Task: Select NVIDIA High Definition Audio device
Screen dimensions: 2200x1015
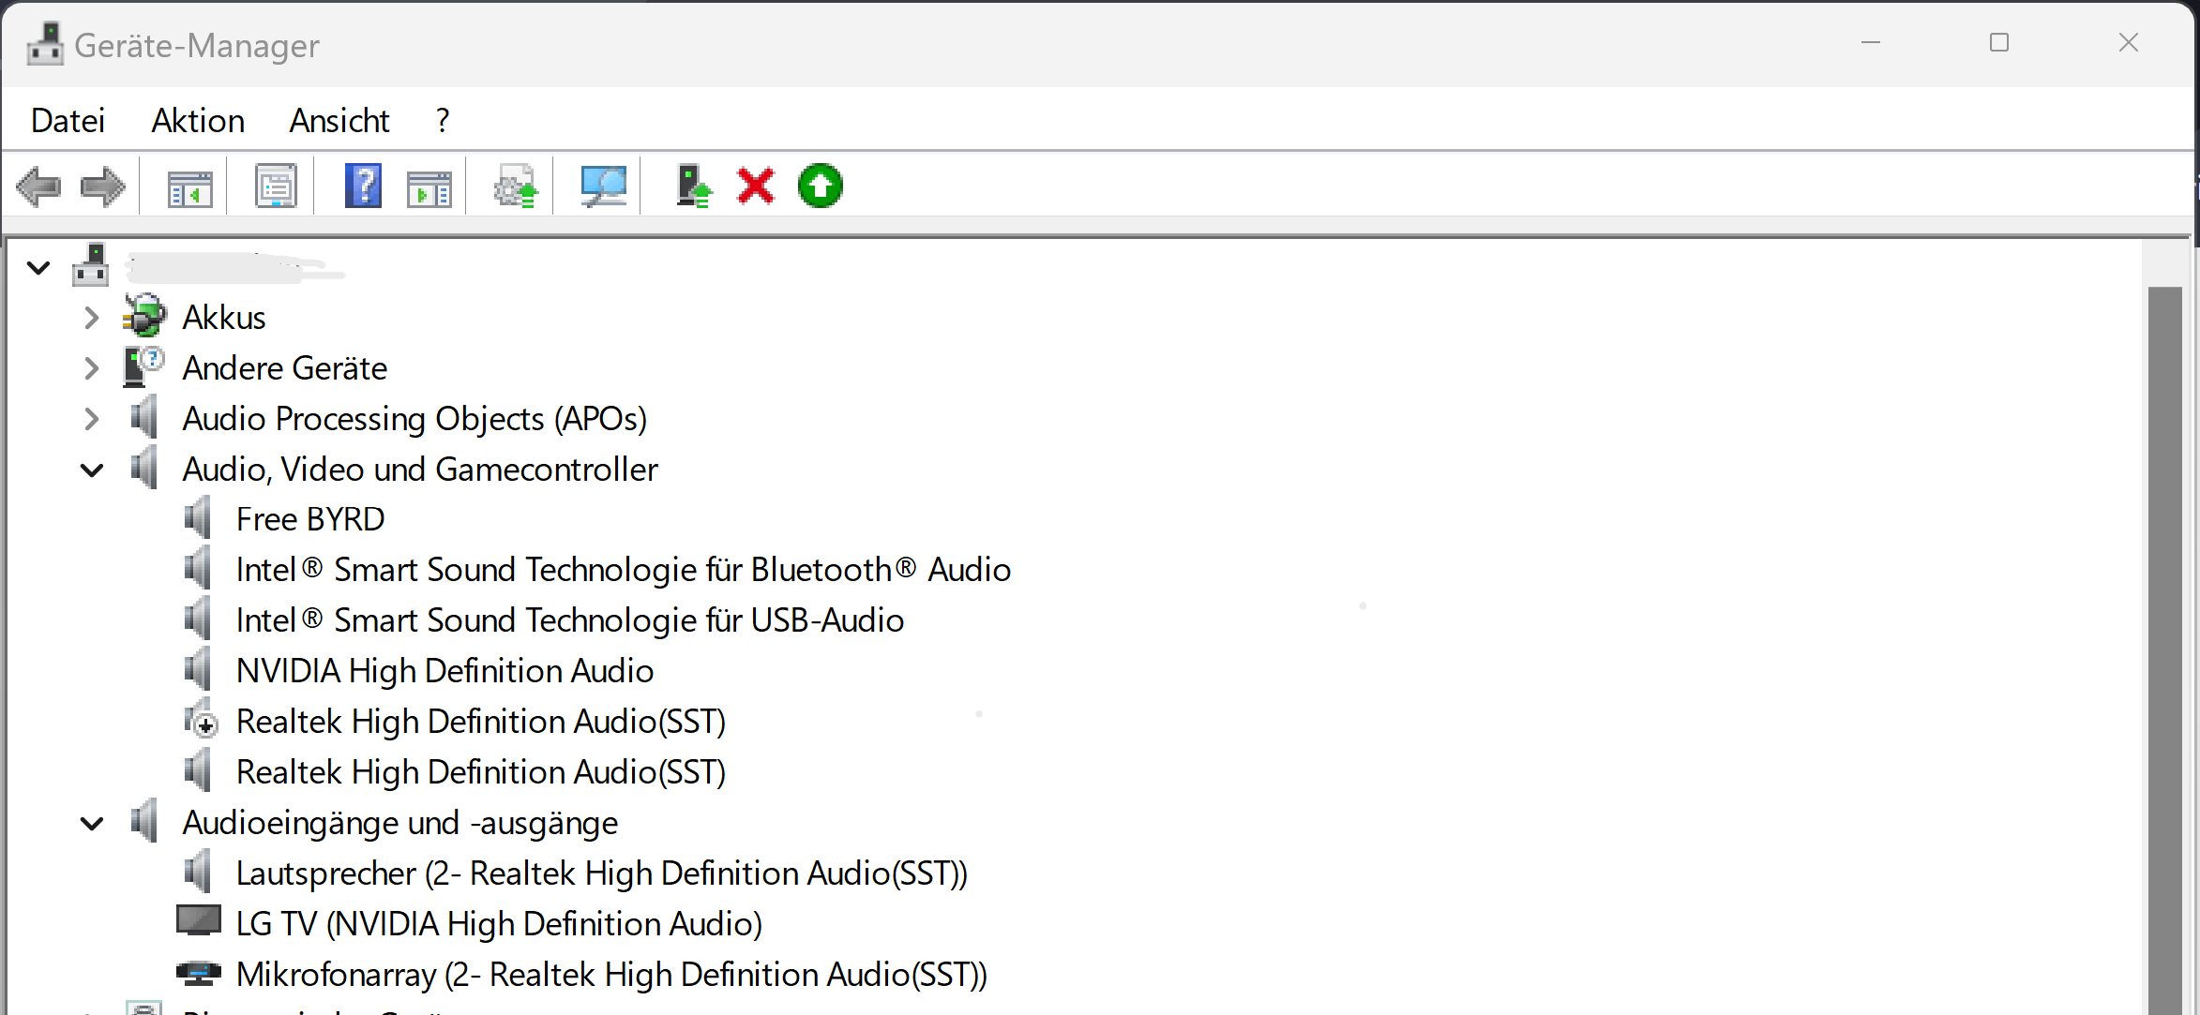Action: tap(445, 671)
